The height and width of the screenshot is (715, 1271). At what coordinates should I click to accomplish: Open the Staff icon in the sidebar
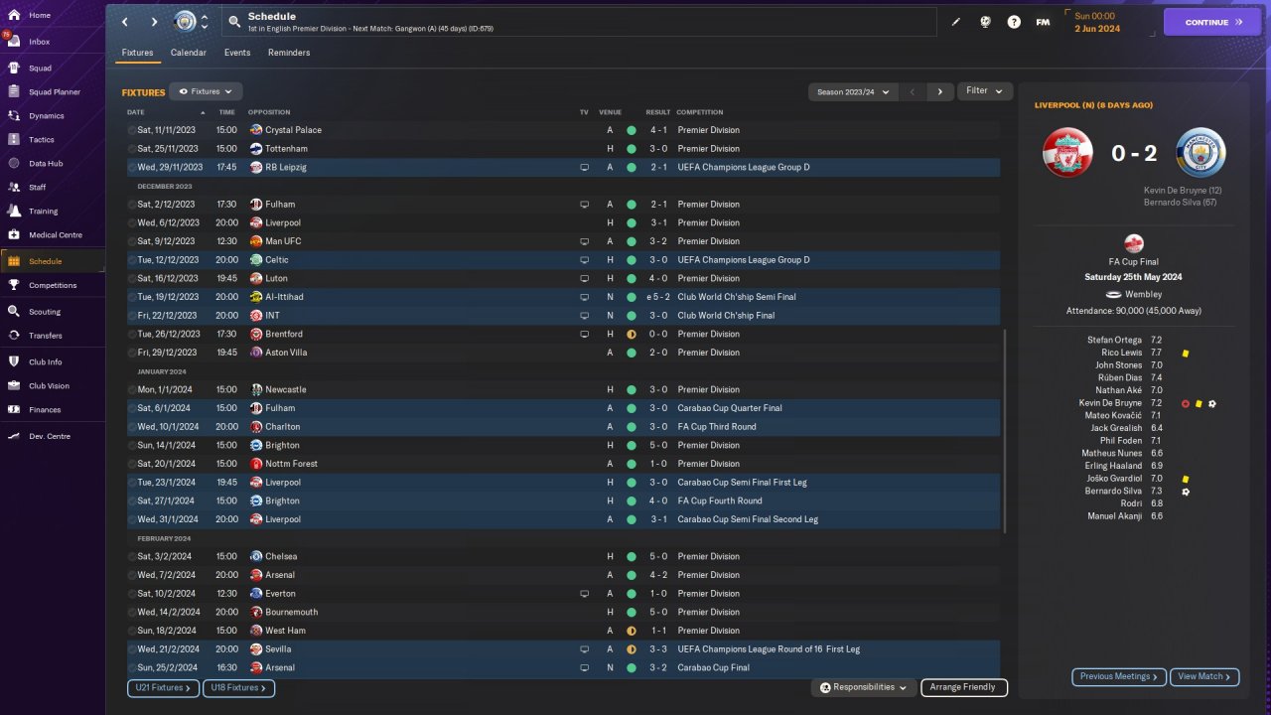[14, 187]
